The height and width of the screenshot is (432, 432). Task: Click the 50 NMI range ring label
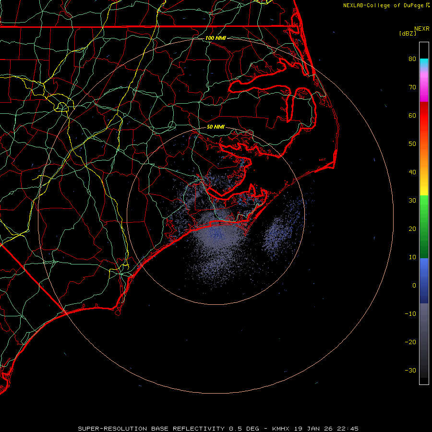(x=216, y=127)
